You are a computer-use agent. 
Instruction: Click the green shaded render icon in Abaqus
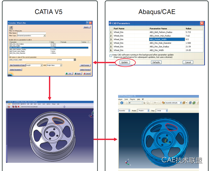coord(194,103)
